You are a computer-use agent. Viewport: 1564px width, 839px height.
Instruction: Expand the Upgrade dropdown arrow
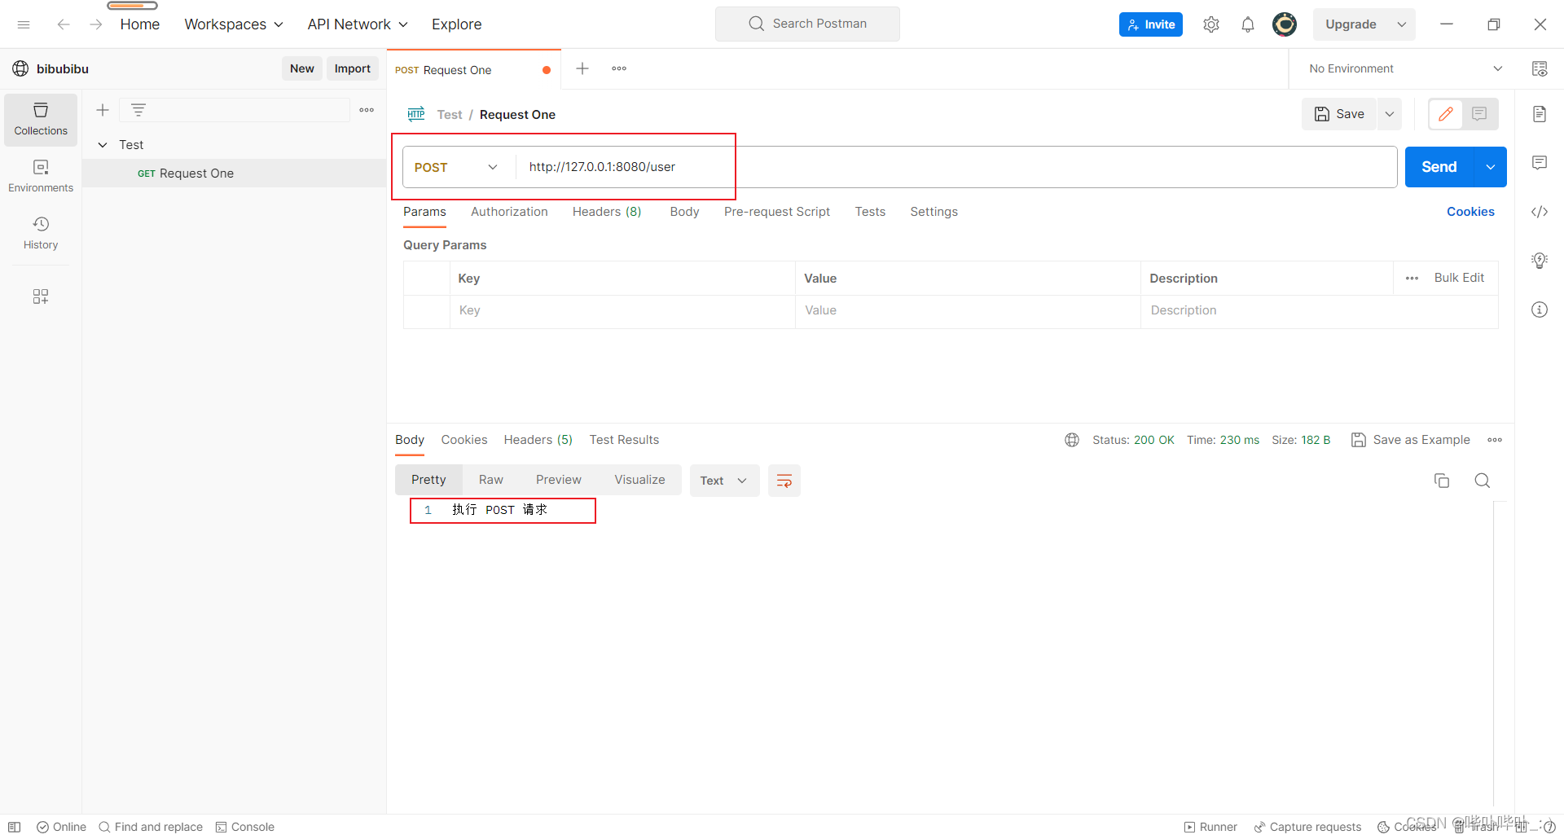coord(1402,24)
